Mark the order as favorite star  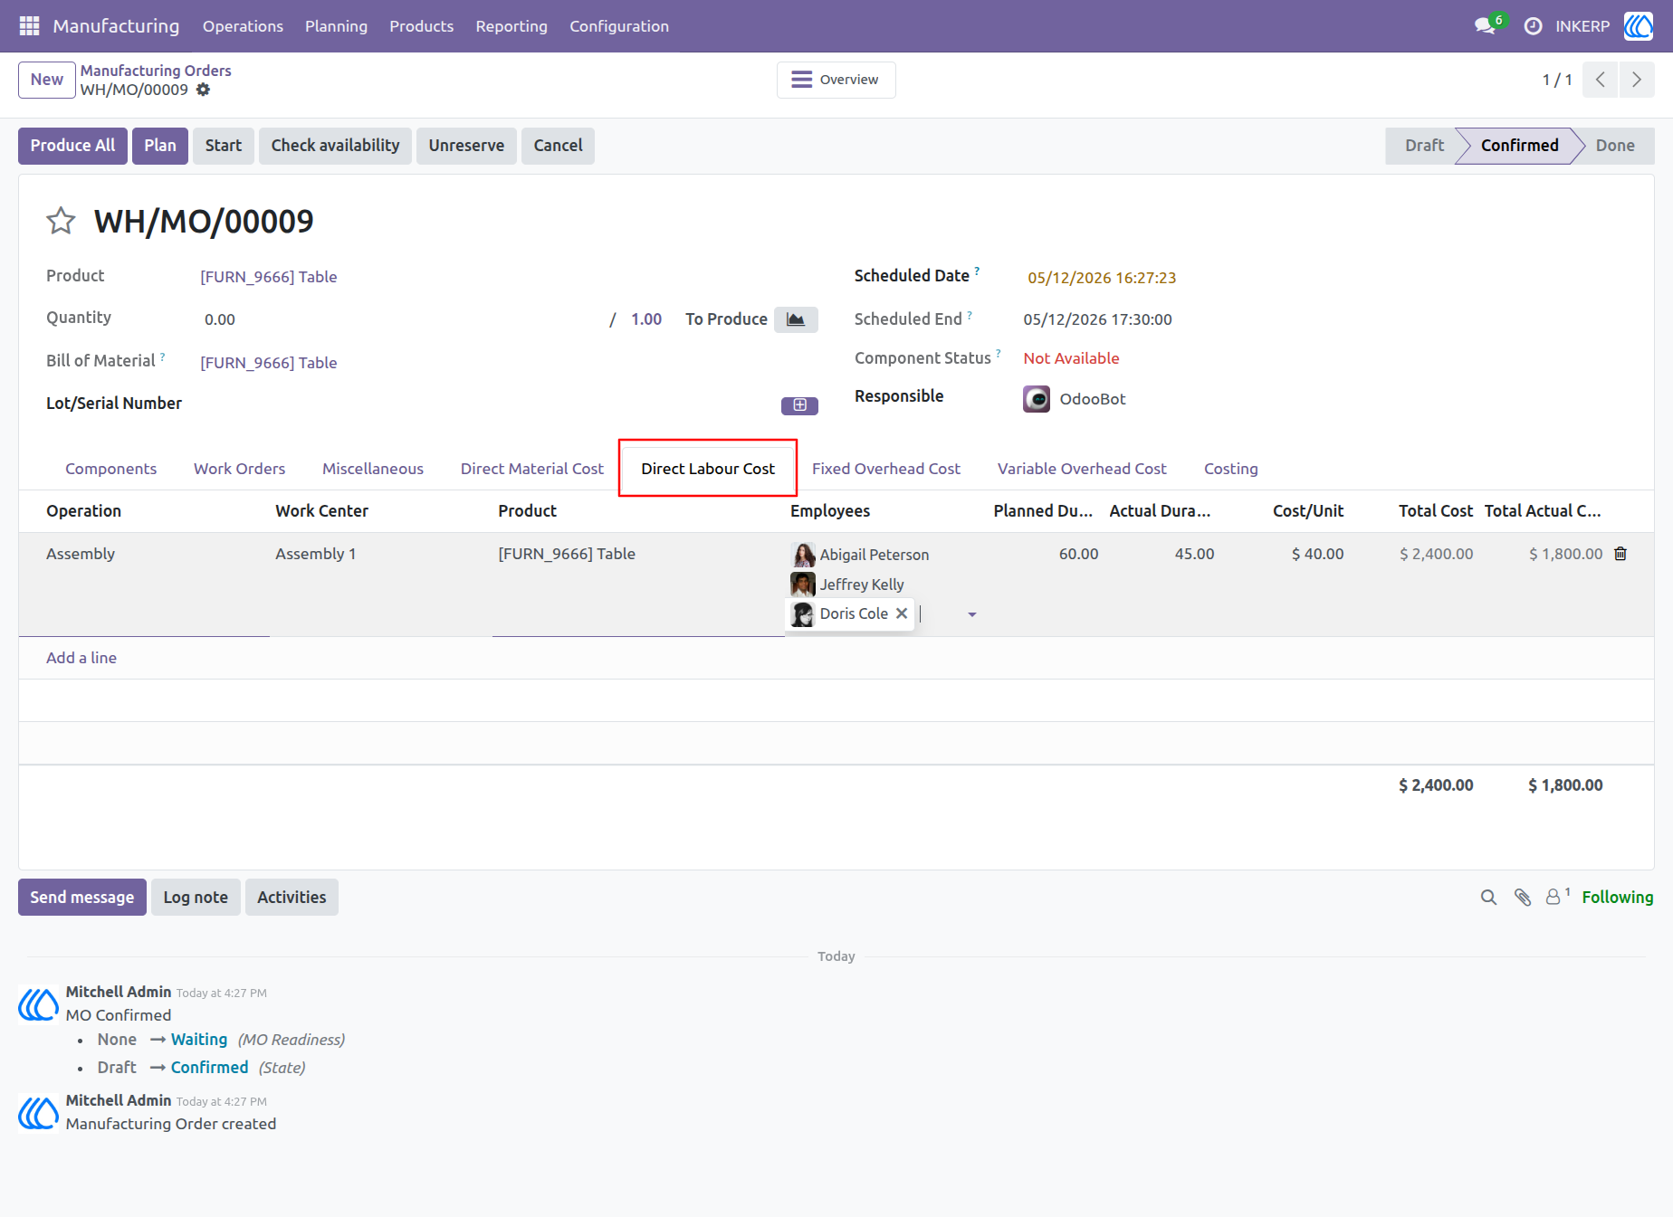point(61,221)
